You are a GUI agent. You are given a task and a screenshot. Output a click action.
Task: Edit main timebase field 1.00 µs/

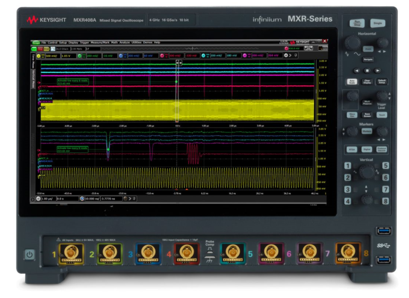(48, 199)
